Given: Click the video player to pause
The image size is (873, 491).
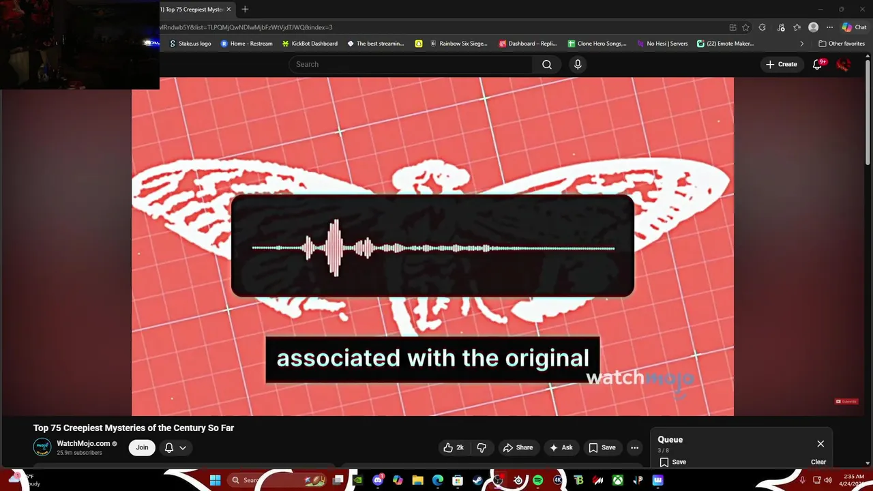Looking at the screenshot, I should [x=432, y=246].
